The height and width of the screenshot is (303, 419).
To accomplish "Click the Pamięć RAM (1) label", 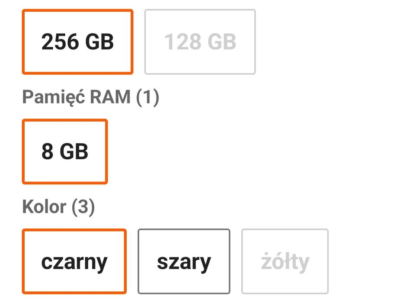I will coord(91,97).
